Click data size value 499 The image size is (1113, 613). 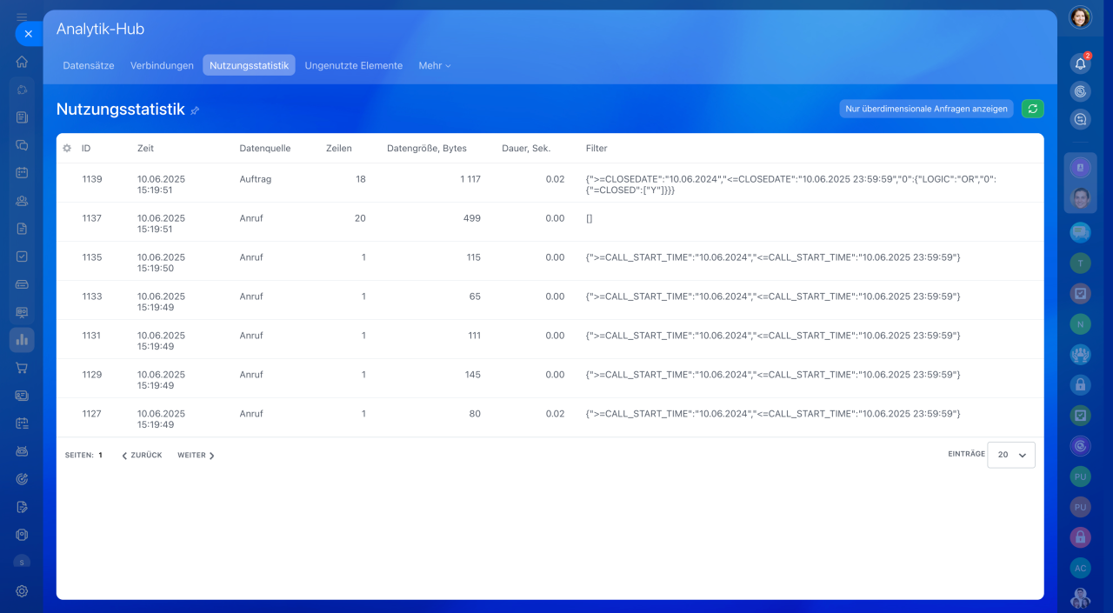[472, 218]
